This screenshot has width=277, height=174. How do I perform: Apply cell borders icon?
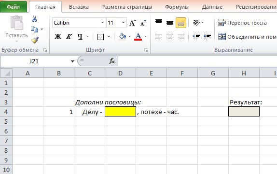click(x=100, y=37)
